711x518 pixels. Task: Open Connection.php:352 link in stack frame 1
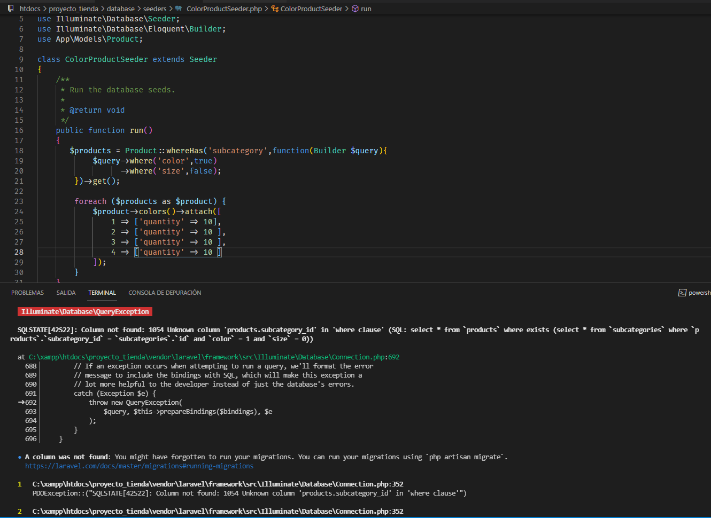pyautogui.click(x=218, y=484)
